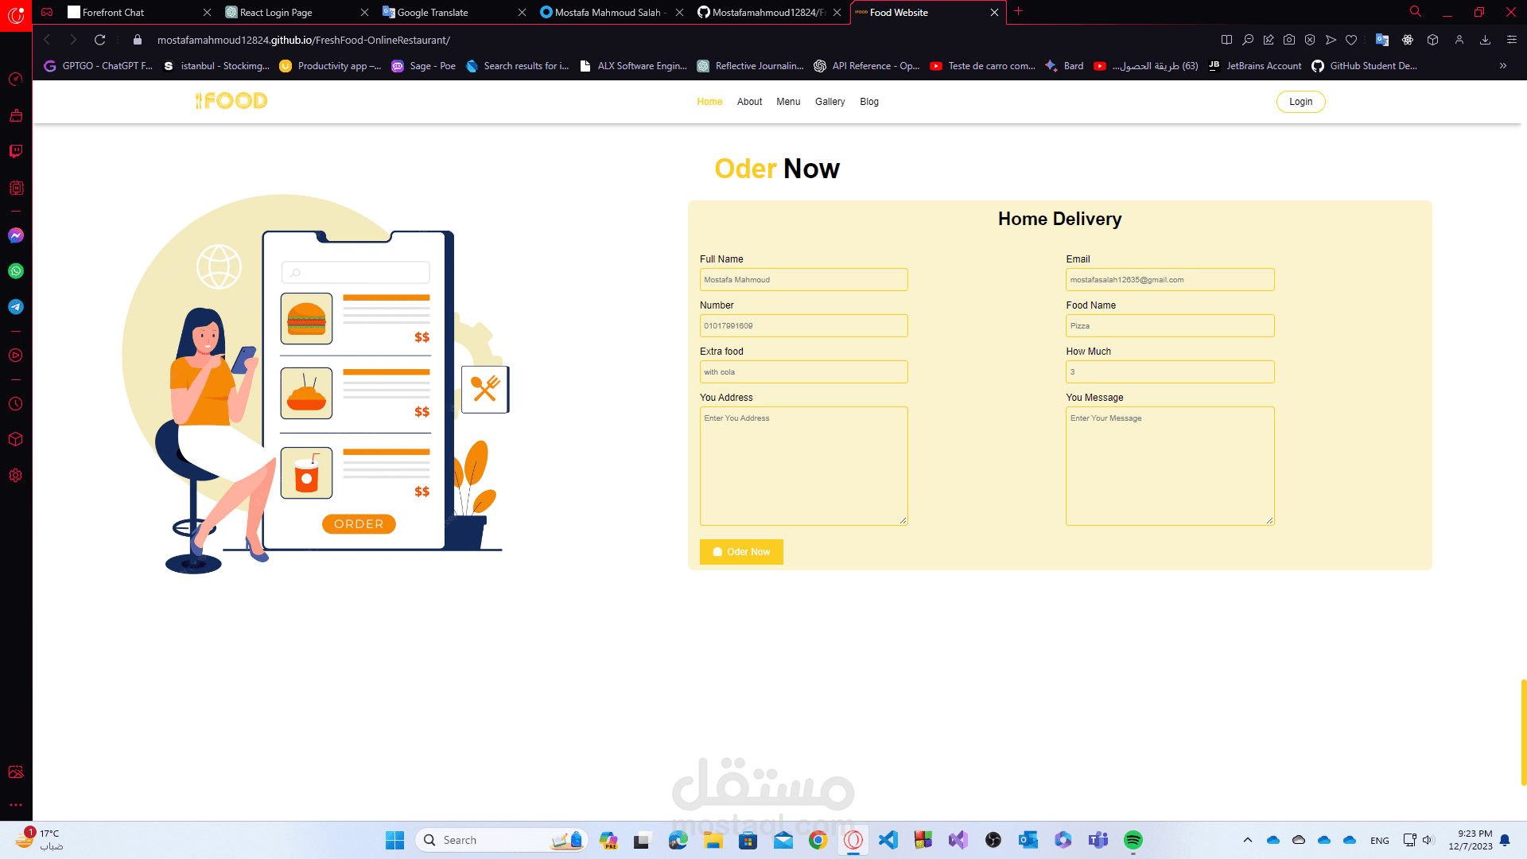Click the Food Name input field
The image size is (1527, 859).
coord(1170,326)
